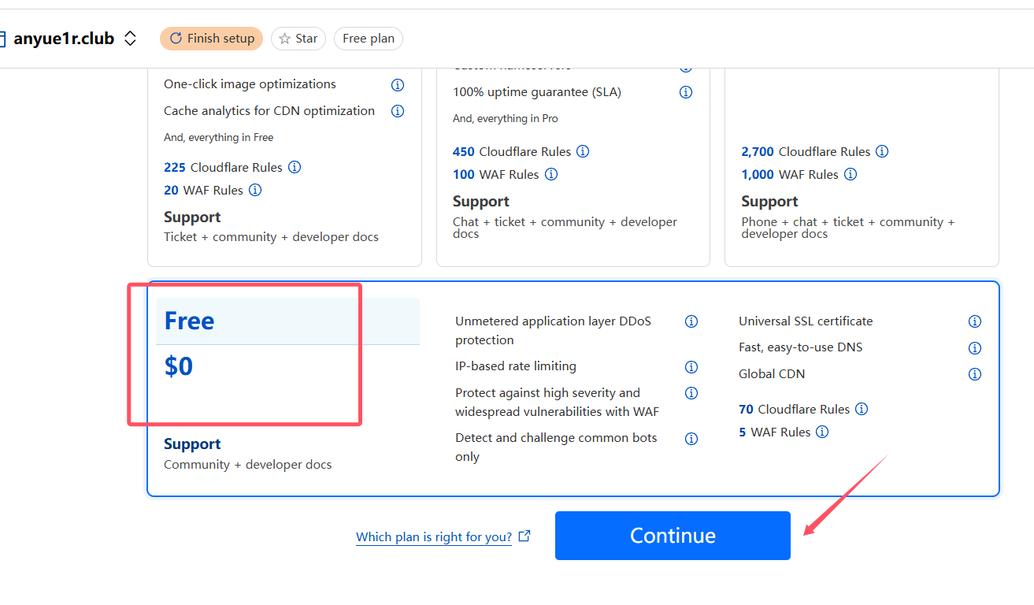Open the "Which plan is right for you?" link
This screenshot has height=605, width=1034.
(443, 536)
